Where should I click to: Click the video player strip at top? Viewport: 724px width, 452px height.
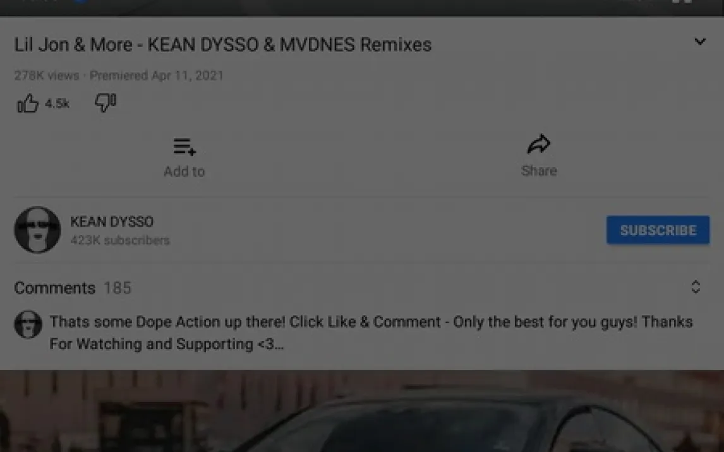[362, 8]
